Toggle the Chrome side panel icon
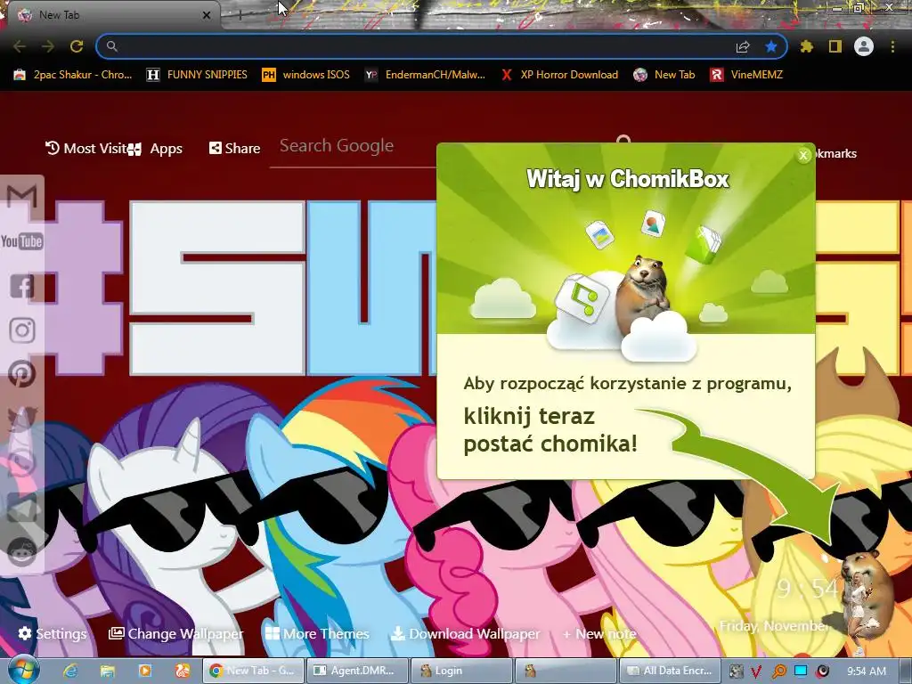This screenshot has width=912, height=684. pyautogui.click(x=835, y=46)
